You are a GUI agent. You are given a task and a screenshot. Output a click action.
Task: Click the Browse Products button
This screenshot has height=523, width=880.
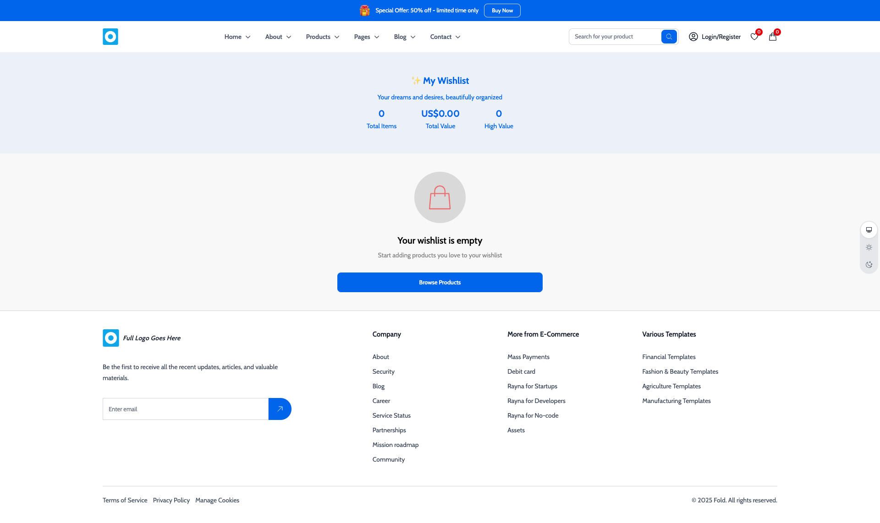(440, 282)
